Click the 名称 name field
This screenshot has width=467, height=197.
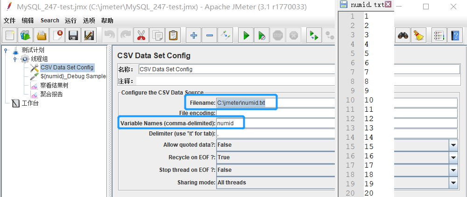point(299,69)
